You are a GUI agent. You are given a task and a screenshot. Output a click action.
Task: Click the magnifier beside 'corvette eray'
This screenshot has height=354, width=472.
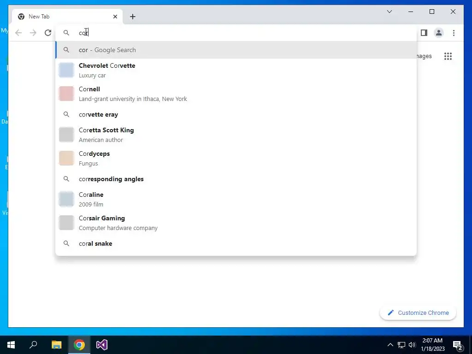[x=66, y=114]
